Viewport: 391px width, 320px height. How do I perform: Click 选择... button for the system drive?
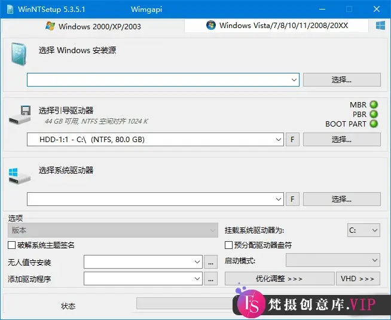(x=342, y=199)
